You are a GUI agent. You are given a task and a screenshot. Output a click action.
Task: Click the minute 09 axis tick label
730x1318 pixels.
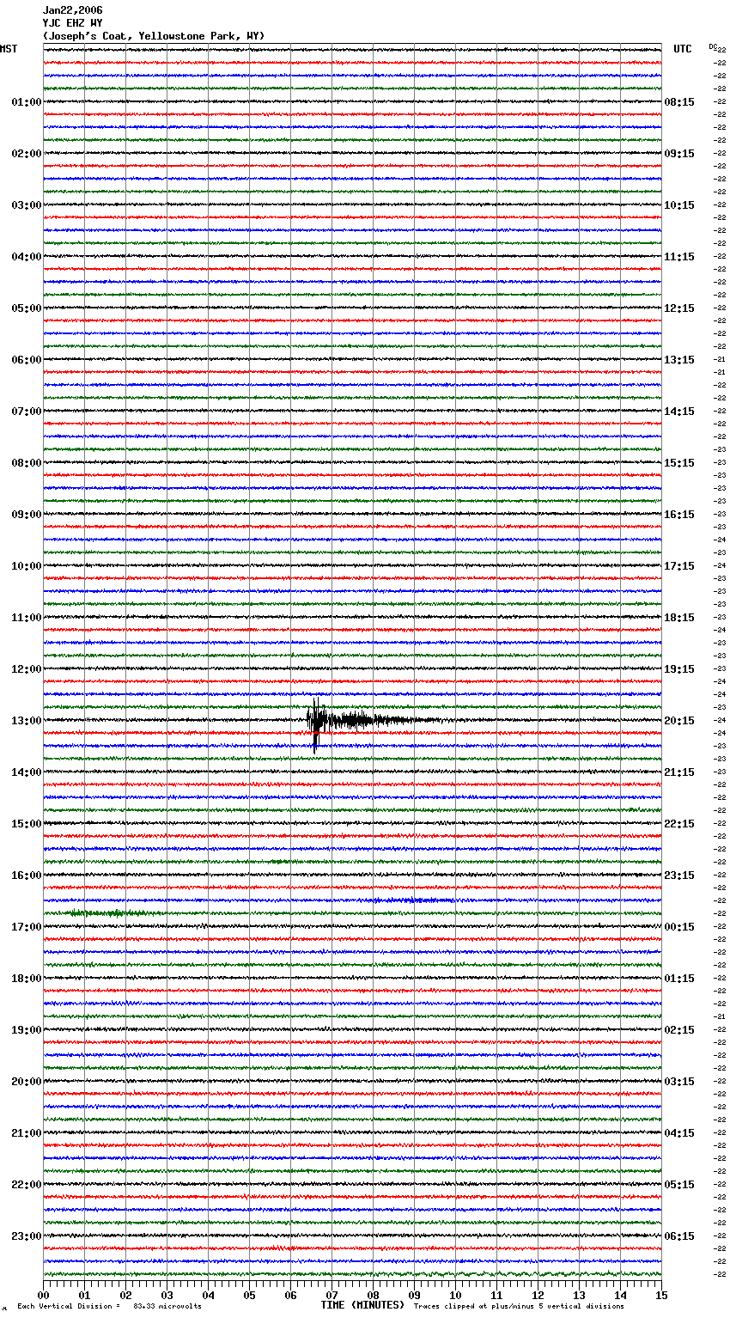[x=414, y=1296]
